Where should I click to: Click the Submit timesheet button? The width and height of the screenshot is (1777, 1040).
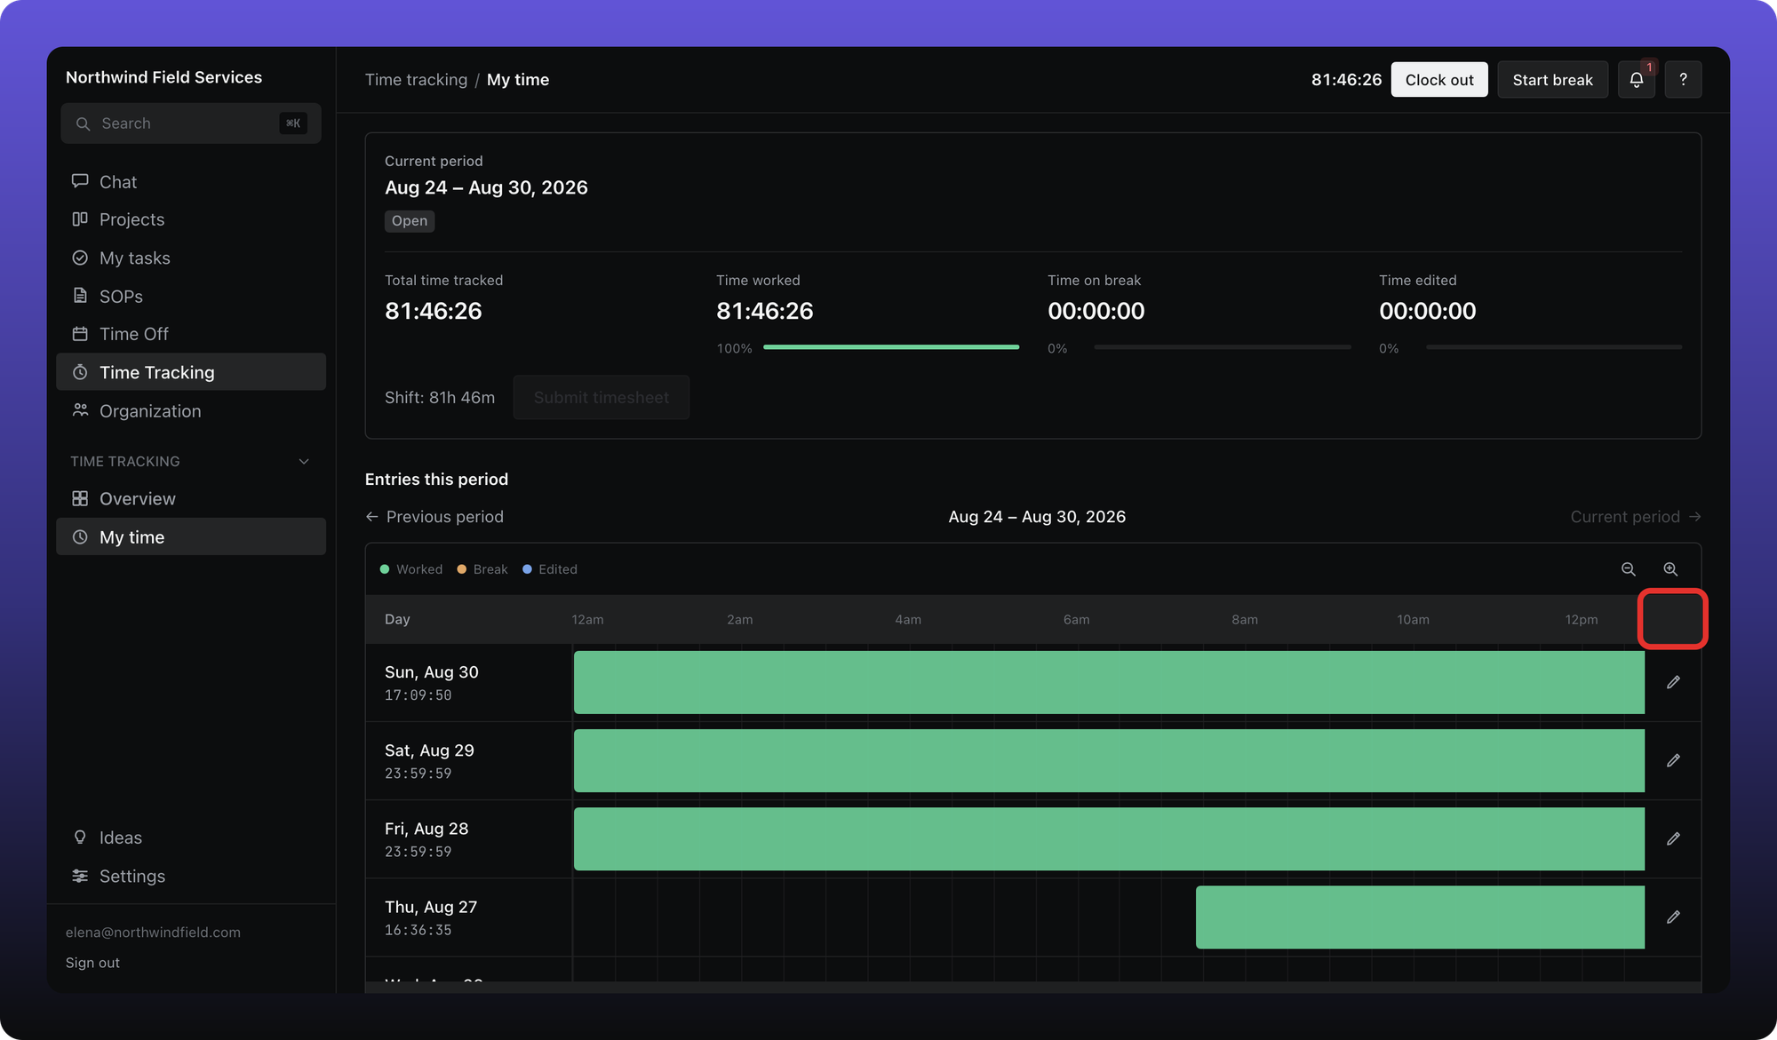pos(602,398)
